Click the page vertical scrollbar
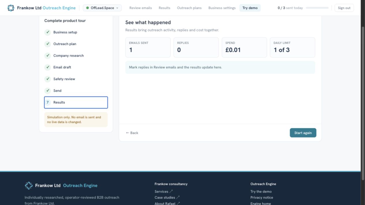Image resolution: width=365 pixels, height=205 pixels. 363,104
